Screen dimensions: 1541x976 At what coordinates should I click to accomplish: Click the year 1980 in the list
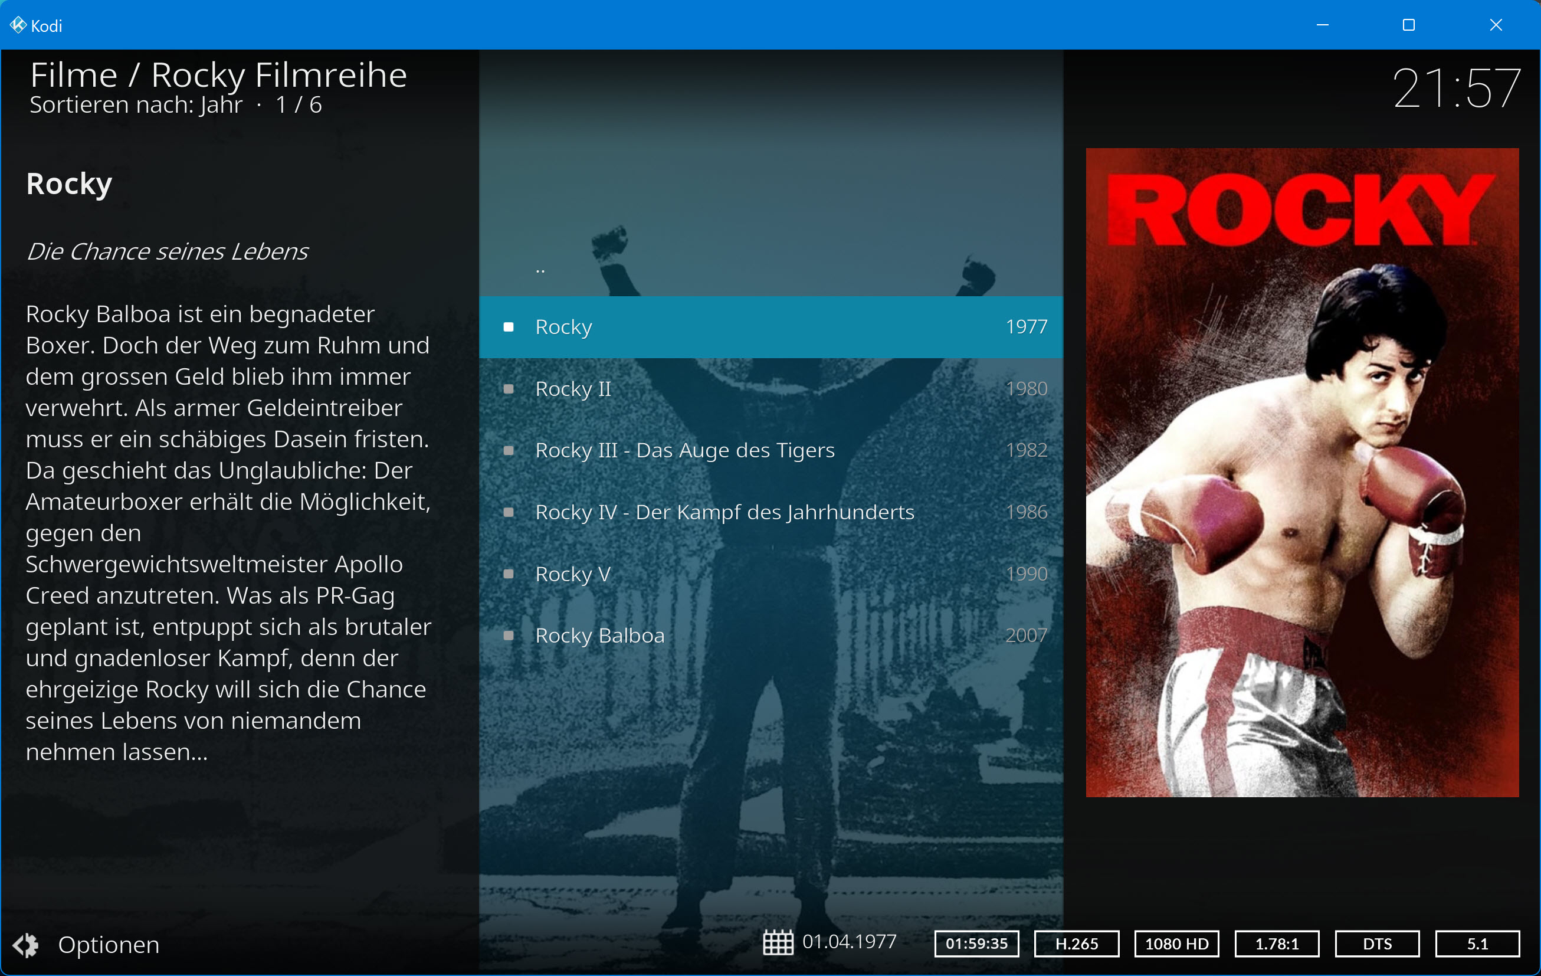click(x=1027, y=388)
